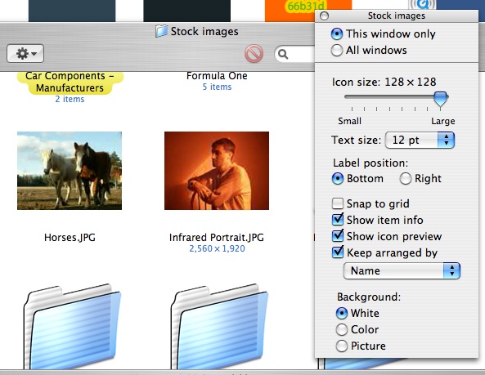Uncheck Keep arranged by
The height and width of the screenshot is (375, 485).
pos(338,252)
